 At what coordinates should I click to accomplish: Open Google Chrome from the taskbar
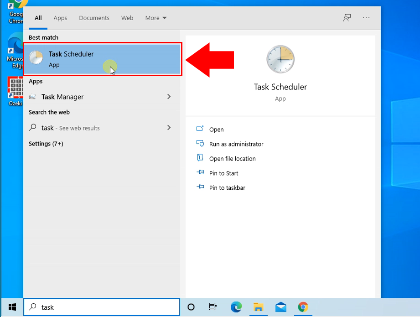(302, 307)
